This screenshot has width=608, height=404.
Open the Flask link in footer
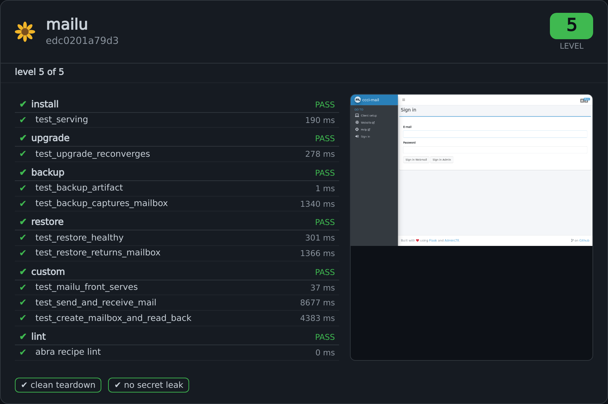433,241
